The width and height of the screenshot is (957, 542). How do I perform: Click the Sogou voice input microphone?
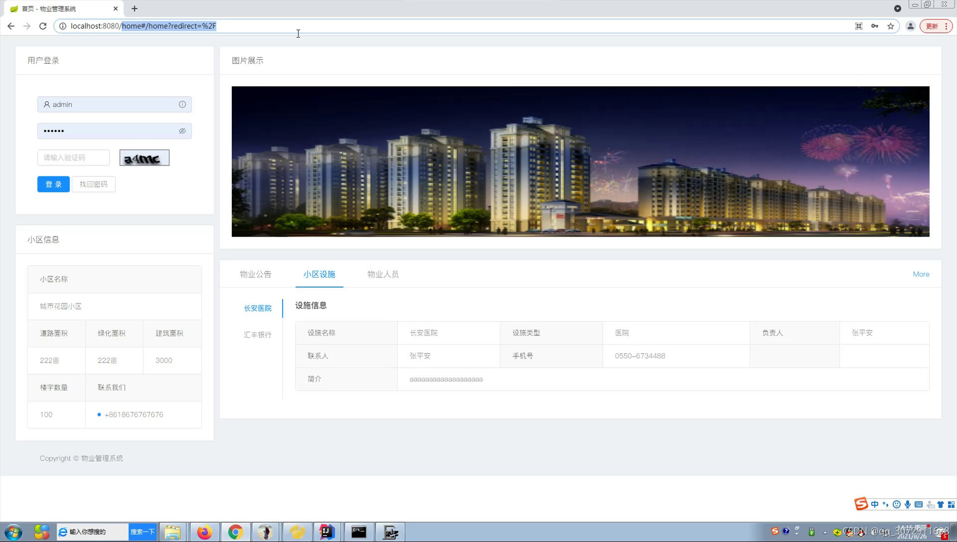pos(908,504)
